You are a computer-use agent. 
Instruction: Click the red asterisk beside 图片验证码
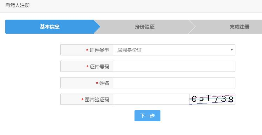(x=82, y=100)
